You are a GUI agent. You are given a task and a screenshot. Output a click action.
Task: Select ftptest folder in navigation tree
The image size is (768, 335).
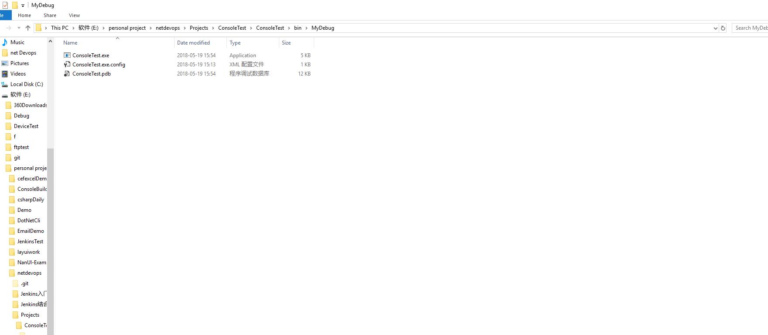21,147
